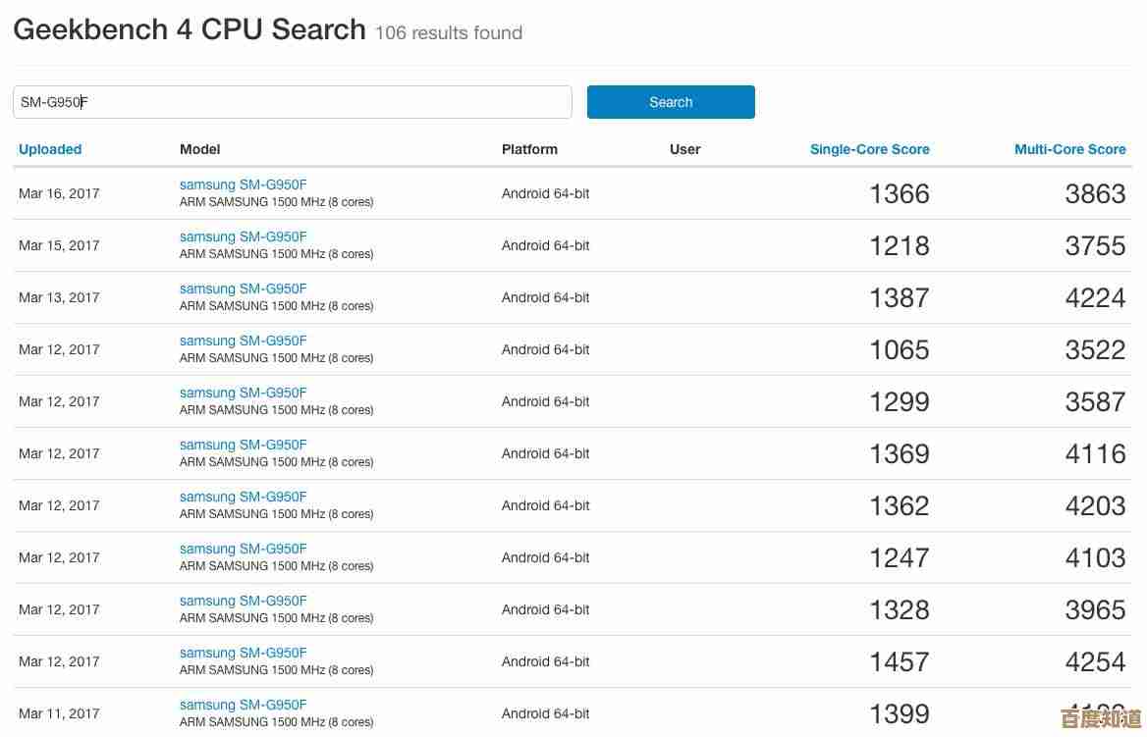Open the SM-G950F result scoring 1065 single-core
The width and height of the screenshot is (1147, 737).
coord(243,341)
